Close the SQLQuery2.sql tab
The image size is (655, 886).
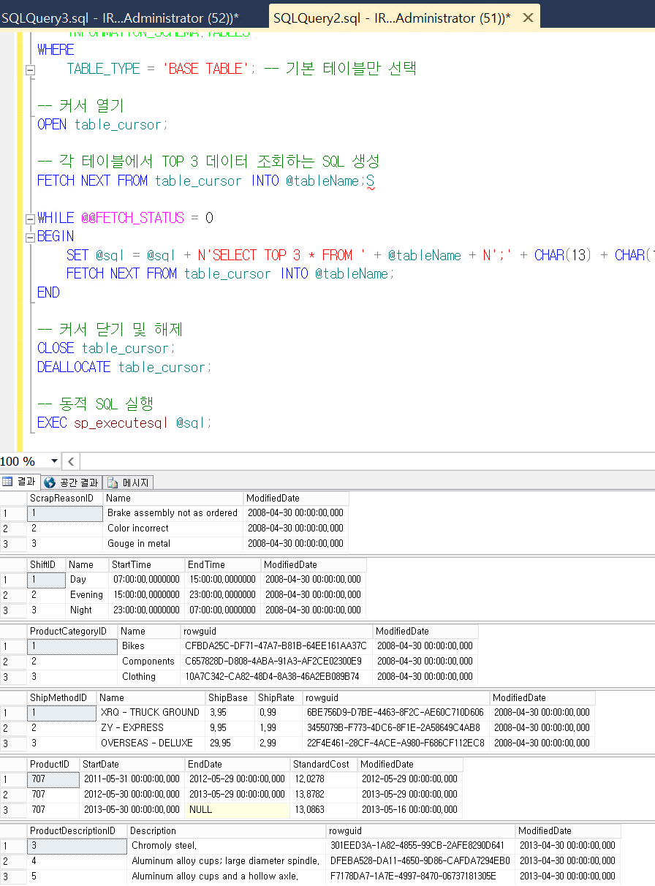528,13
